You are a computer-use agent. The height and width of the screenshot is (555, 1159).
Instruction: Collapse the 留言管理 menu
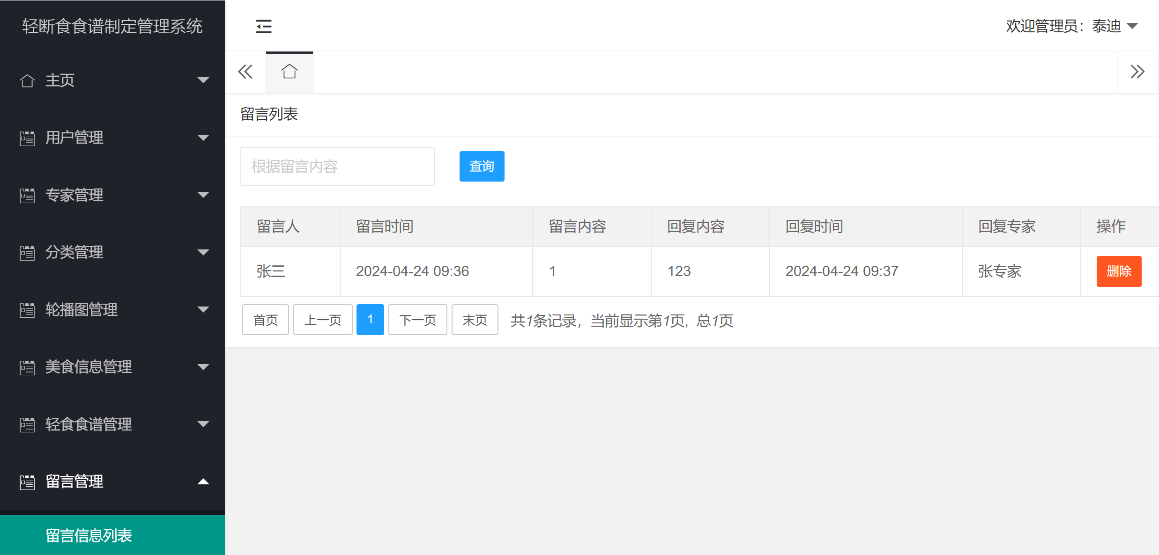[203, 481]
